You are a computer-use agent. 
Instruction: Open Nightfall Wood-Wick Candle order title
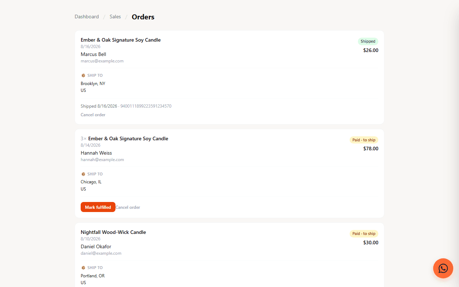click(x=113, y=232)
